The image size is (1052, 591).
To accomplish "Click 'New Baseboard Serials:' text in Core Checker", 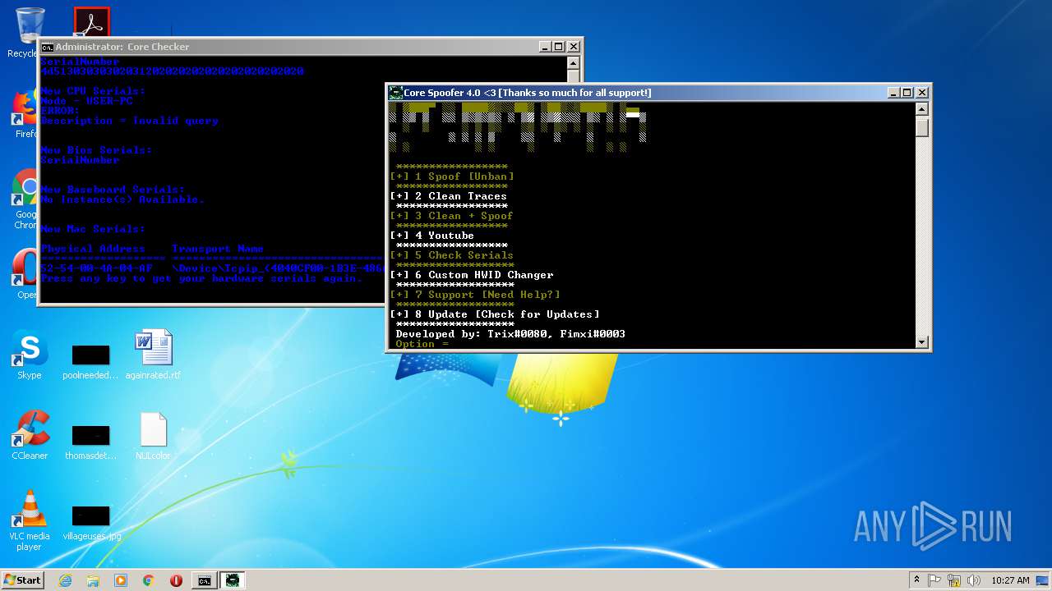I will pos(113,190).
